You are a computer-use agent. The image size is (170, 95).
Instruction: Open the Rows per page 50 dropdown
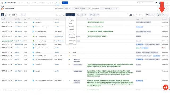click(23, 15)
